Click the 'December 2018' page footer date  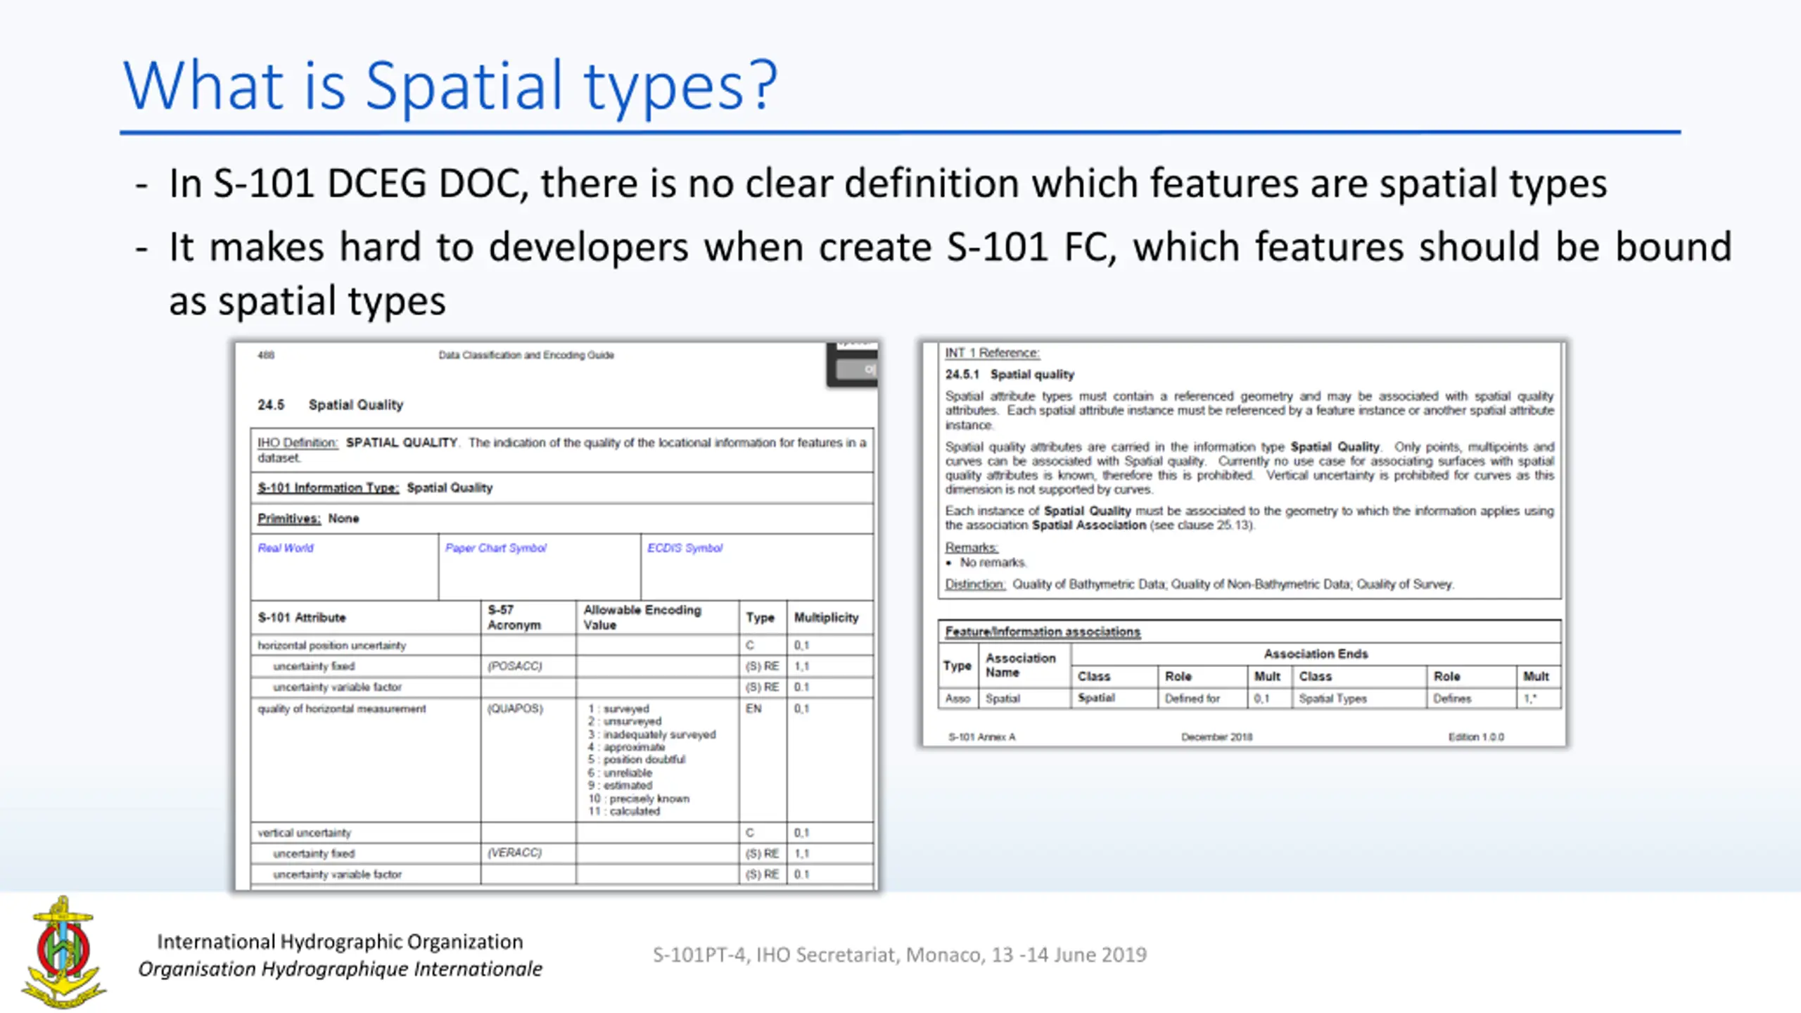point(1216,737)
